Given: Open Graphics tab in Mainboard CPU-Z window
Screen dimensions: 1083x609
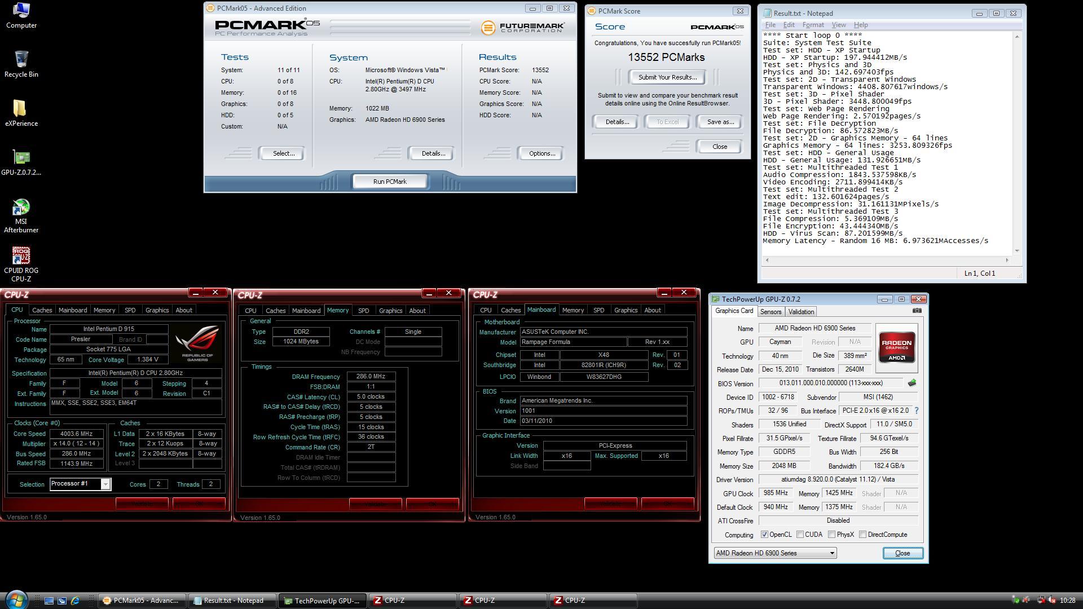Looking at the screenshot, I should pyautogui.click(x=626, y=310).
